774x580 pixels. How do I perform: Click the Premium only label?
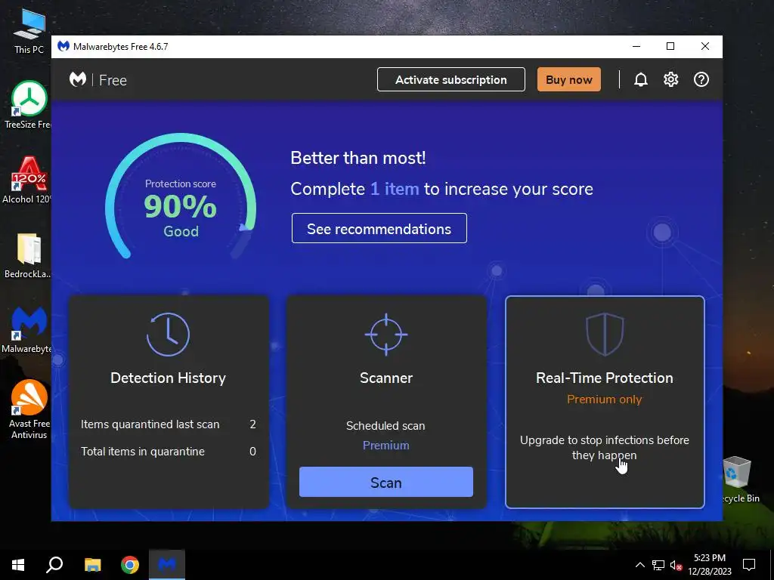pyautogui.click(x=605, y=400)
